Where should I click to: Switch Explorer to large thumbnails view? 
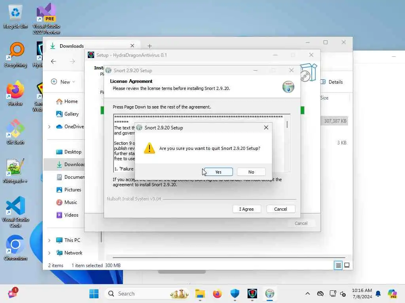[347, 265]
